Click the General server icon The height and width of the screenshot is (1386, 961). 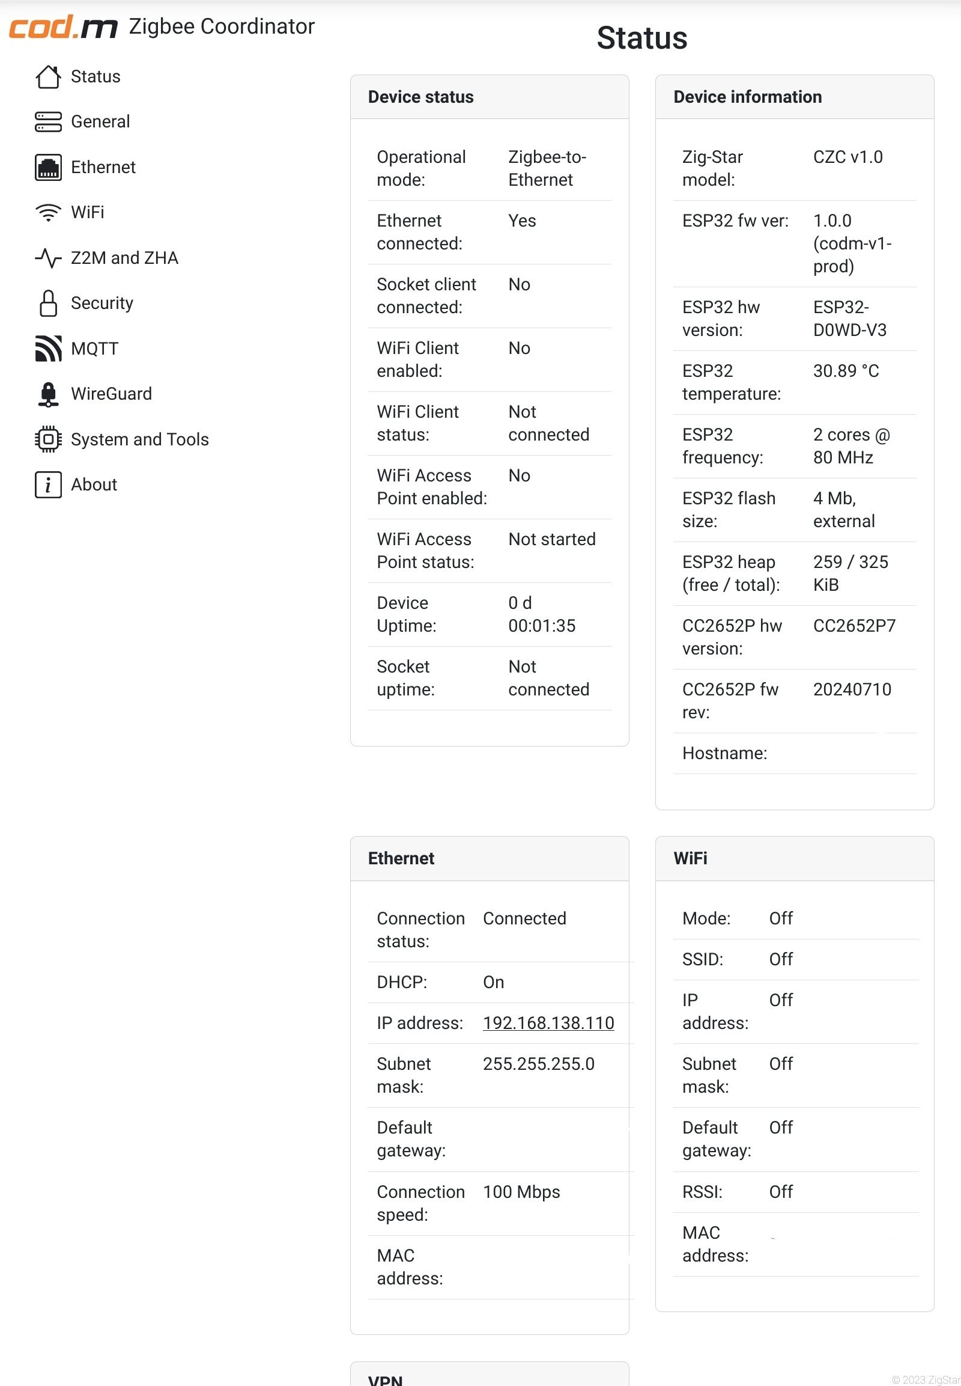click(x=48, y=122)
